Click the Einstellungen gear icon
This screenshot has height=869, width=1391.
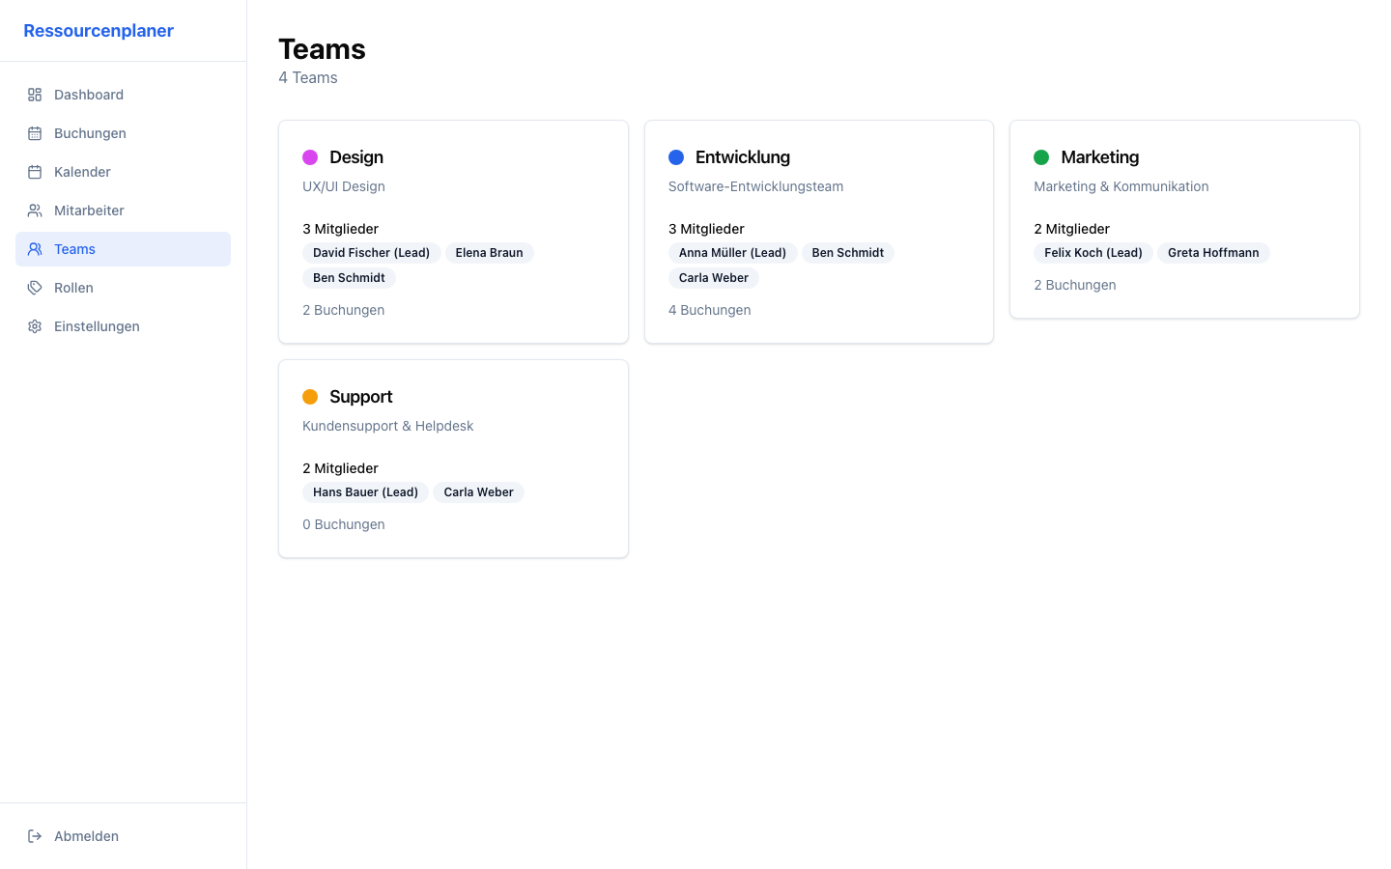click(35, 326)
